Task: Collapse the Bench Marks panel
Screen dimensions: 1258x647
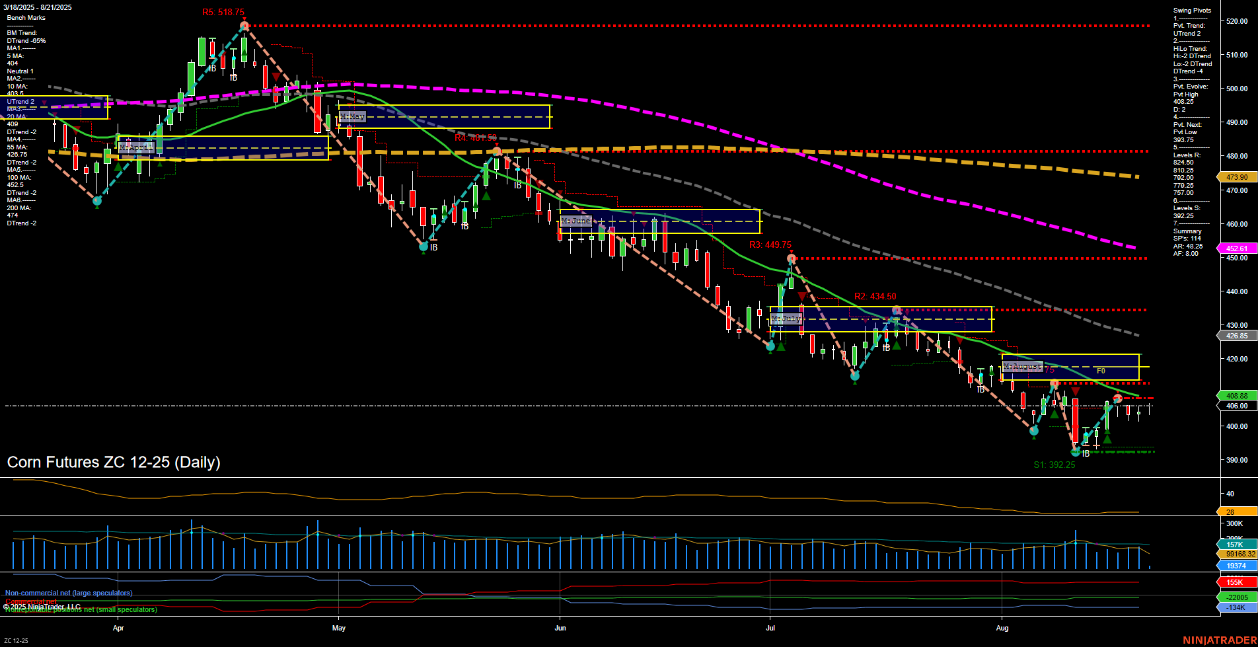Action: [x=25, y=17]
